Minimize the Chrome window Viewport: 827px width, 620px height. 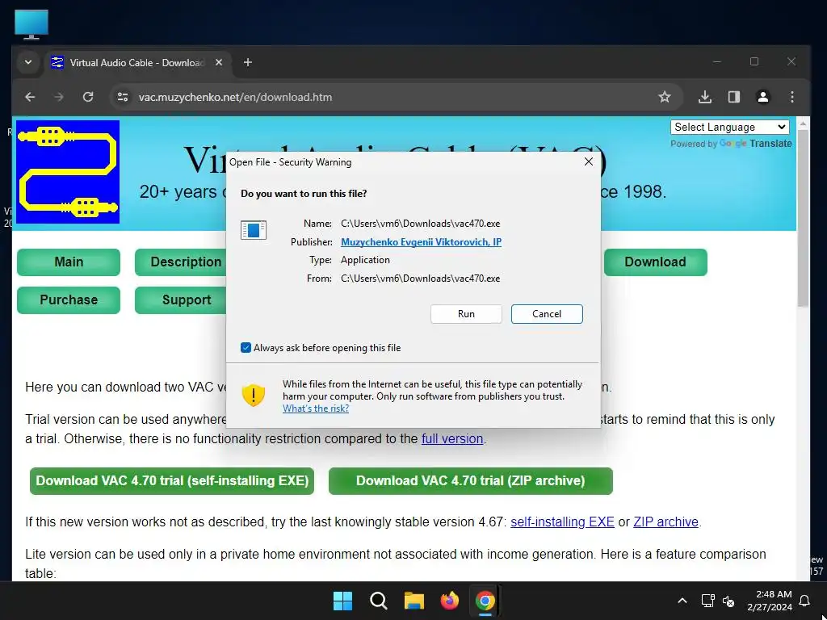[717, 61]
